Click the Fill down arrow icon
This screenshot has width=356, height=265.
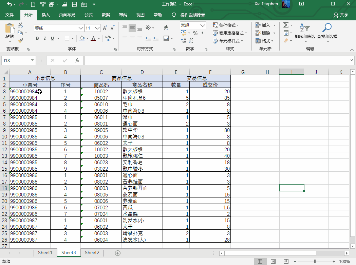point(286,33)
